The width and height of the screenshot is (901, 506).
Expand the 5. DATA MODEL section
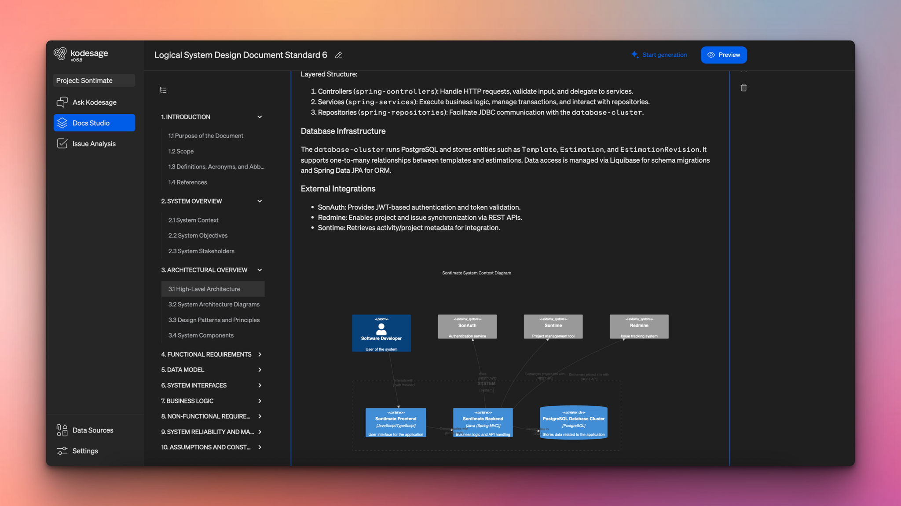[x=260, y=370]
